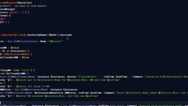
Task: Click the Get-SCOMClassInstance cmdlet
Action: coord(23,41)
